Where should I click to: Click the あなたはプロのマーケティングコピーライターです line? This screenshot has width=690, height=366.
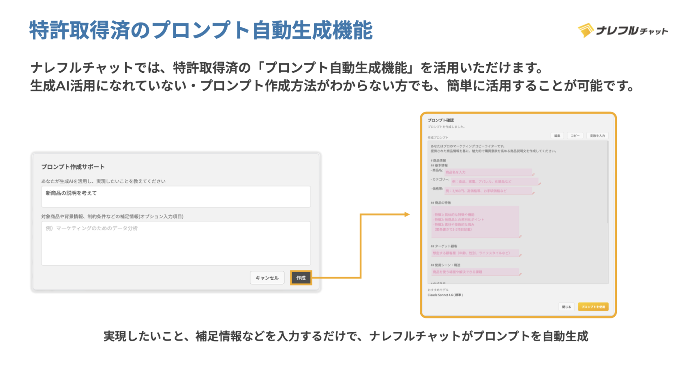click(x=468, y=146)
